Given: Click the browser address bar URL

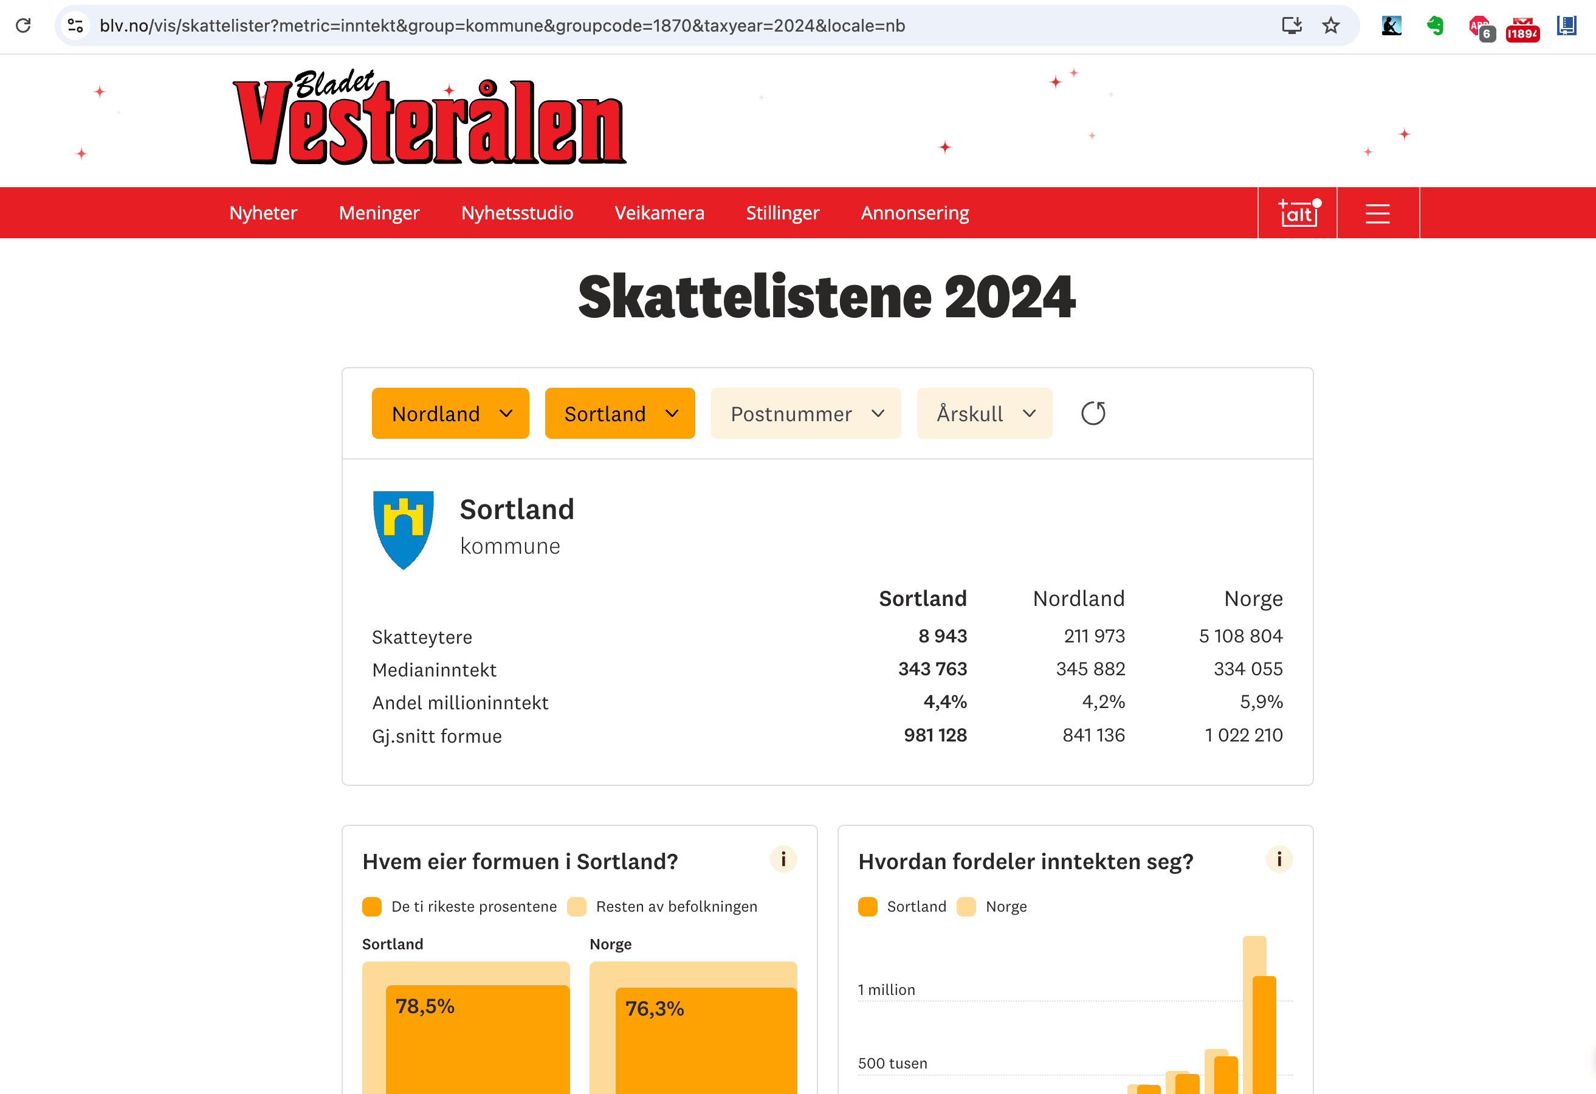Looking at the screenshot, I should tap(501, 26).
